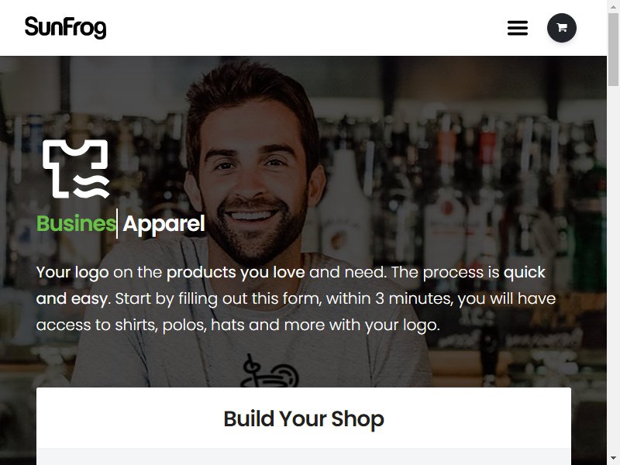The height and width of the screenshot is (465, 620).
Task: Click the scrollbar down arrow
Action: pos(613,460)
